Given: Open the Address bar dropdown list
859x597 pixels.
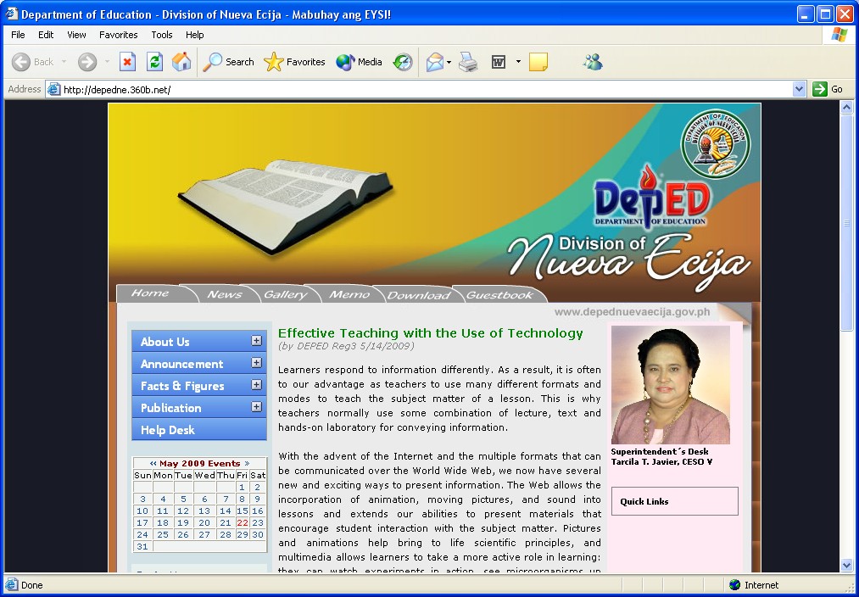Looking at the screenshot, I should tap(800, 89).
